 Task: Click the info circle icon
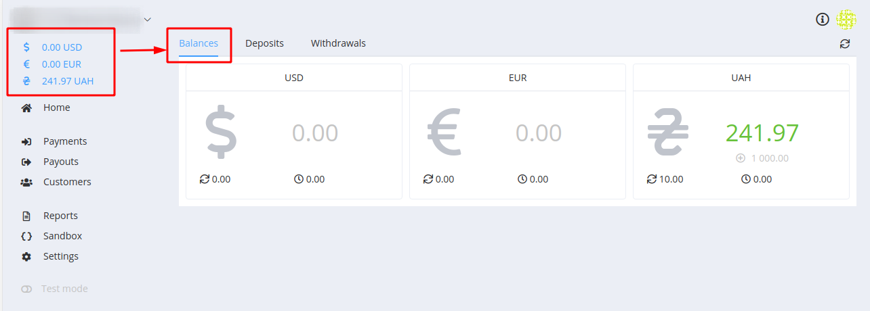coord(823,19)
